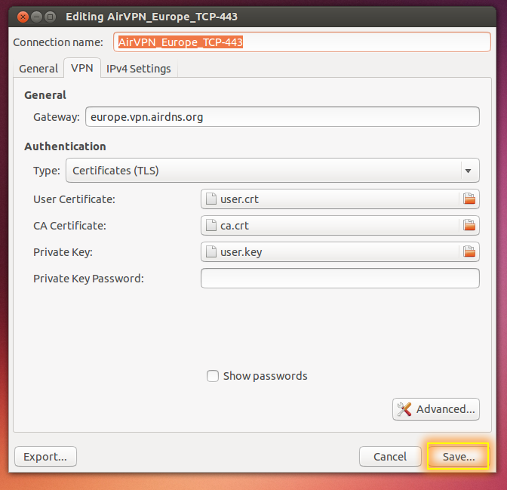Viewport: 507px width, 490px height.
Task: Click into the Gateway address field
Action: click(x=281, y=117)
